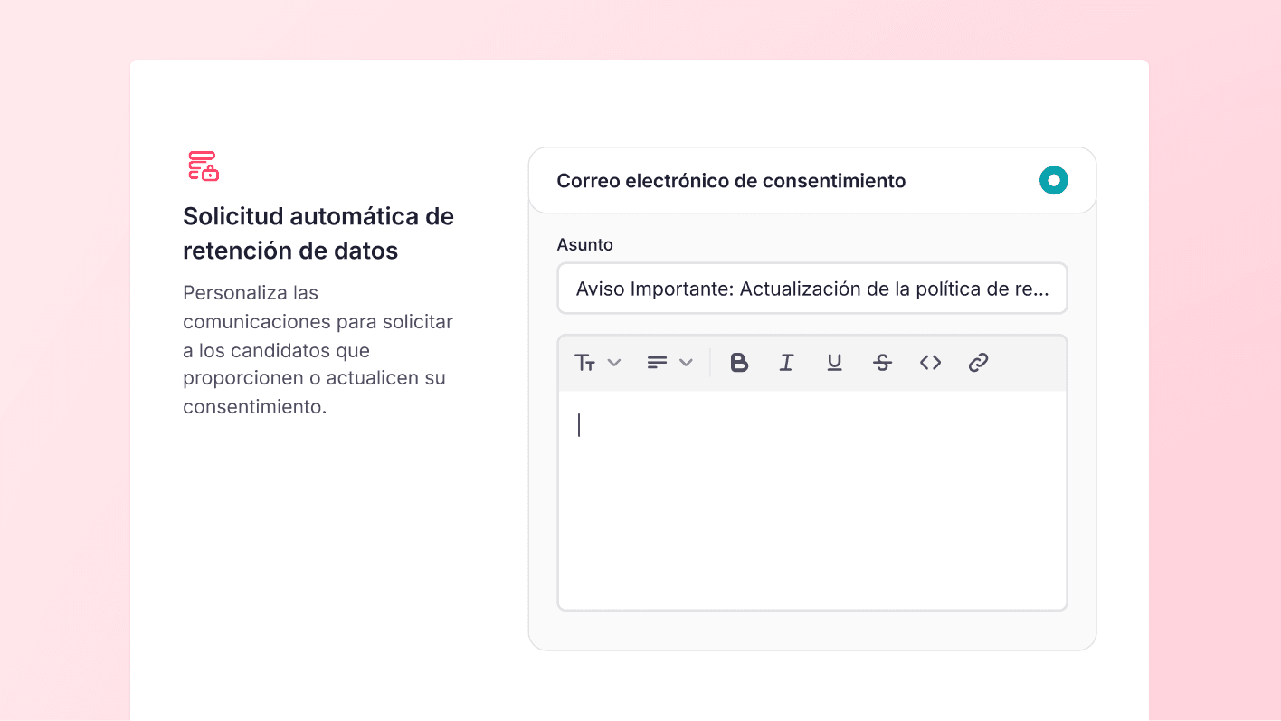
Task: Select the text alignment icon
Action: 658,362
